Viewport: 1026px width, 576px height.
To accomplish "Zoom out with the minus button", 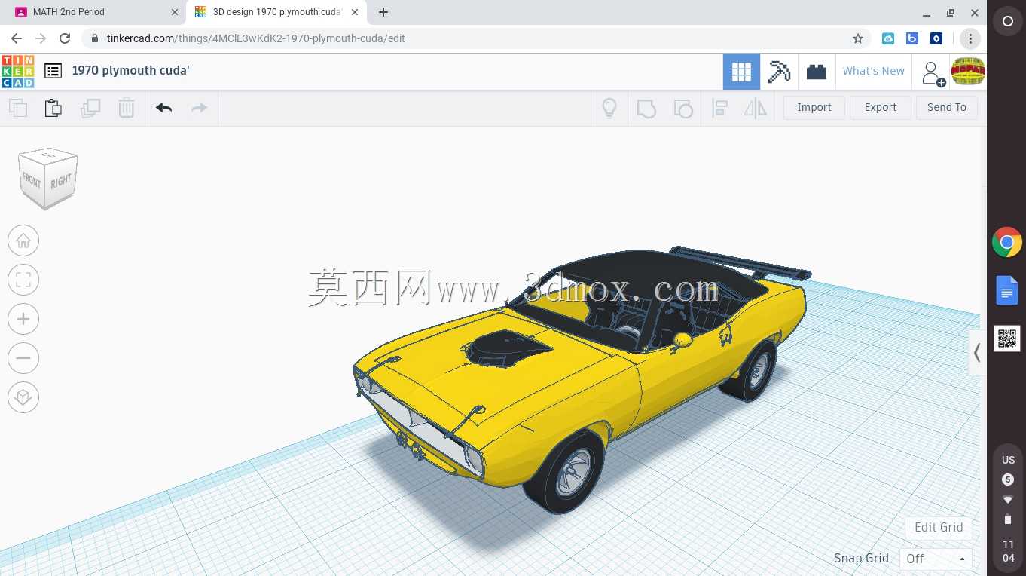I will (23, 358).
